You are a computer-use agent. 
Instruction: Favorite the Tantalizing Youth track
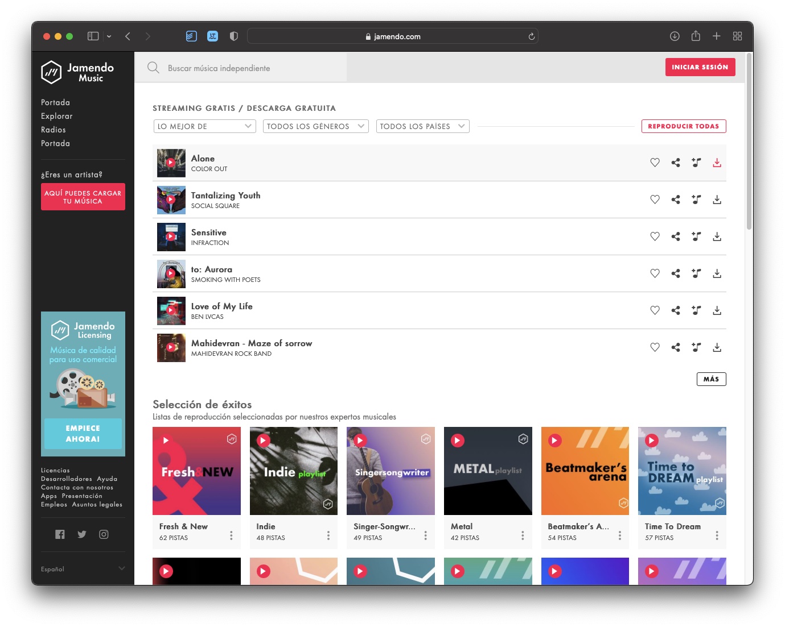tap(655, 200)
